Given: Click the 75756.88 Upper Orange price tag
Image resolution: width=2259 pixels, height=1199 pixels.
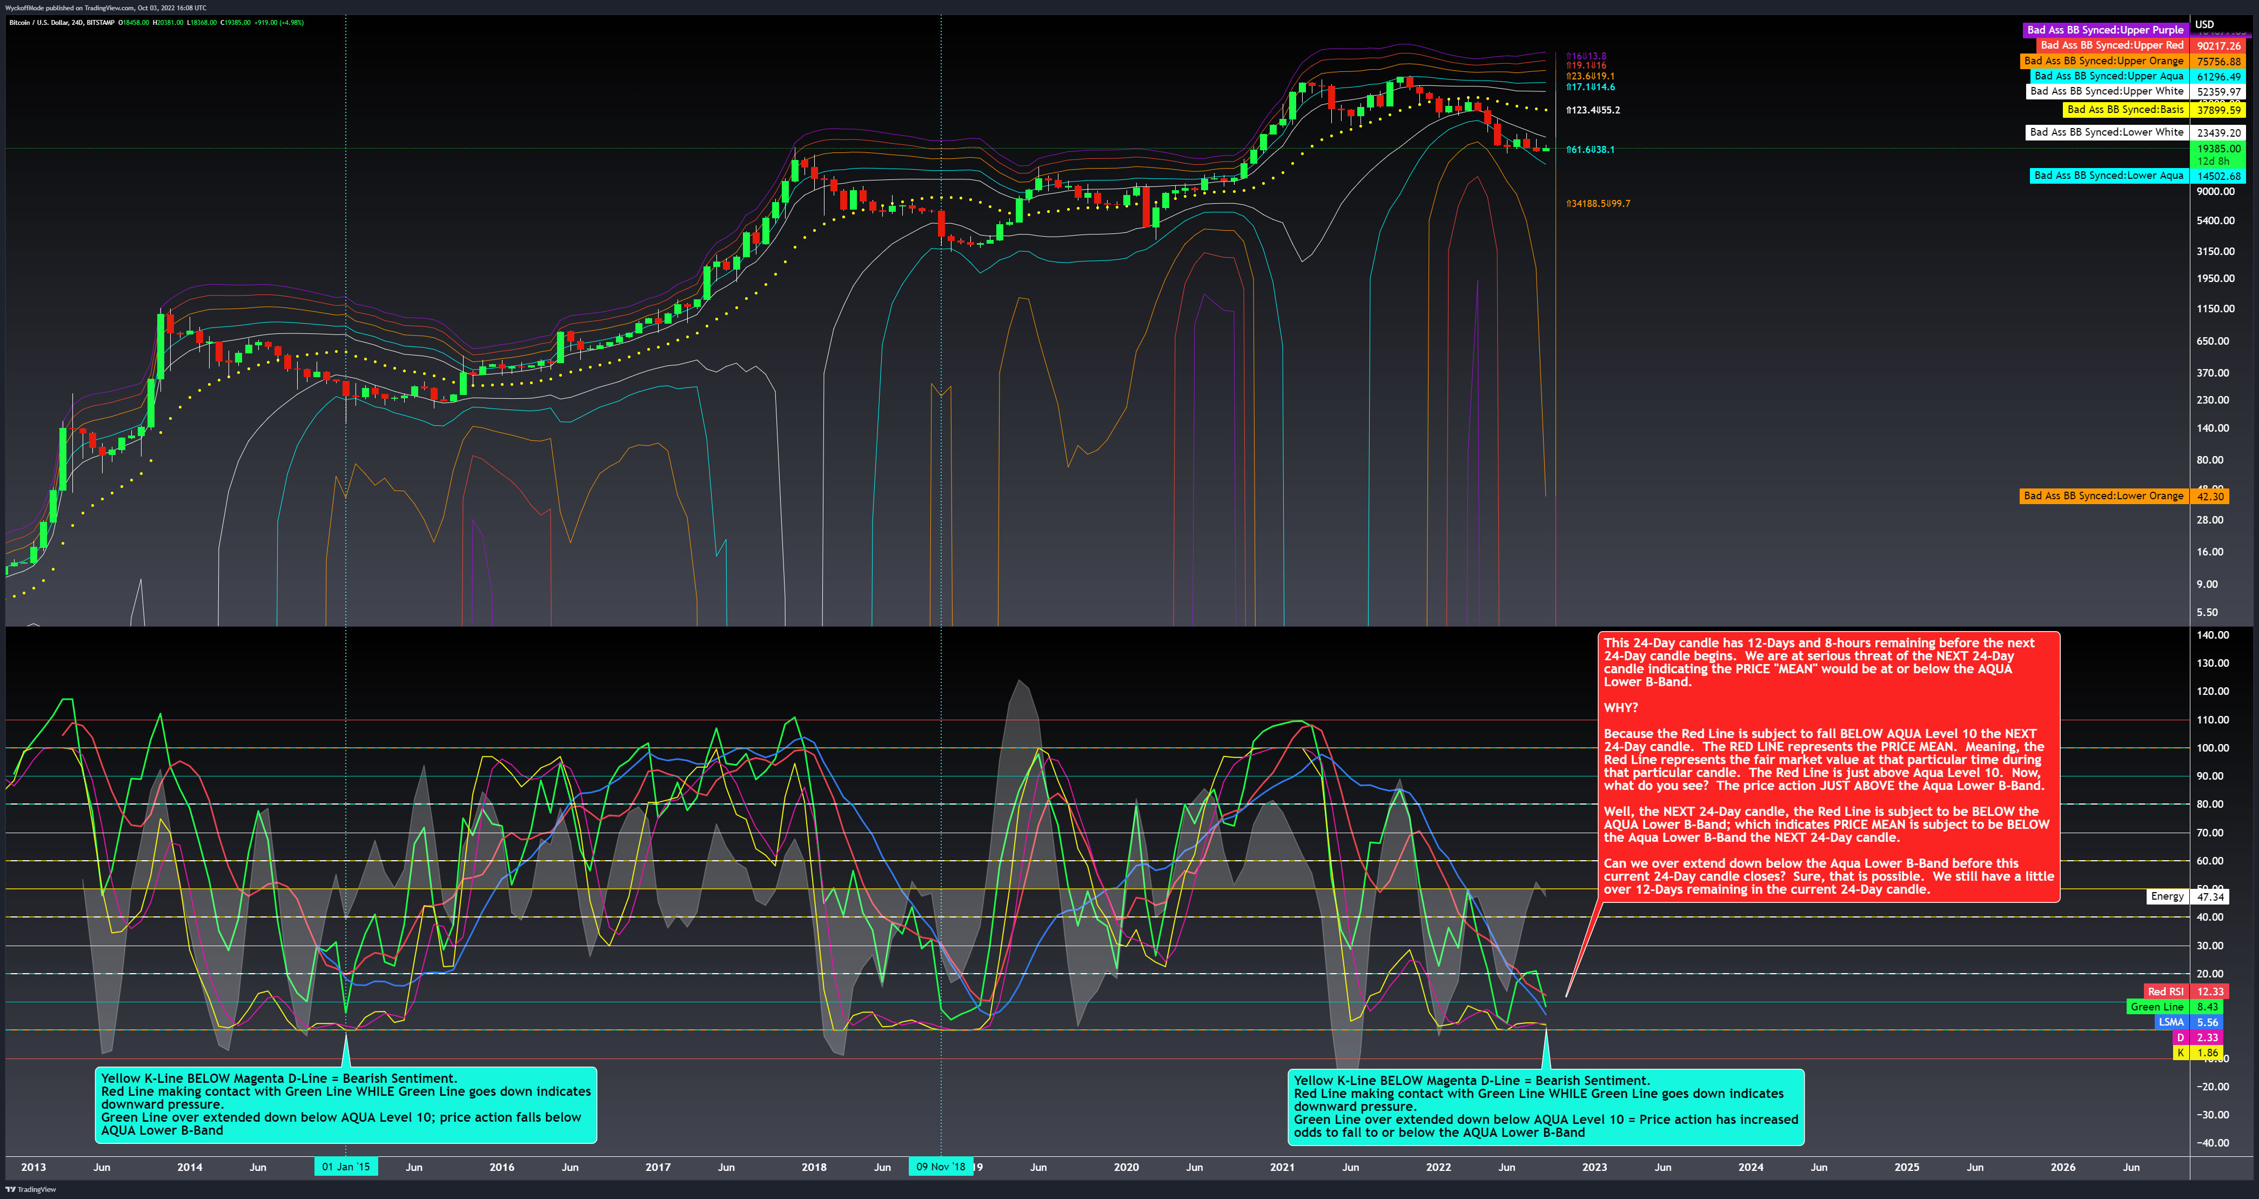Looking at the screenshot, I should [x=2218, y=62].
